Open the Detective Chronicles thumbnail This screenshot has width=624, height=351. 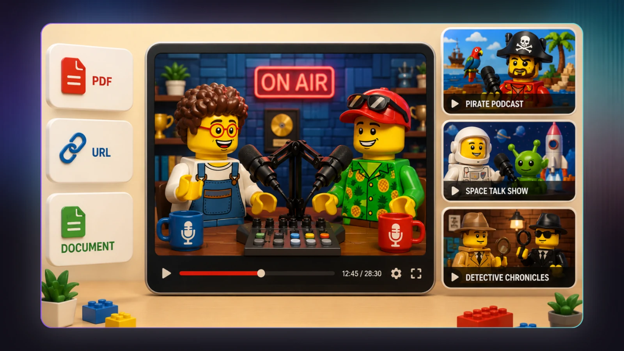point(509,248)
